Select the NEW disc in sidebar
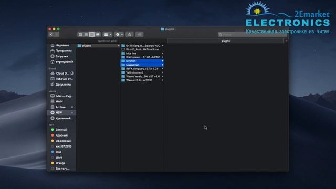 tap(59, 112)
